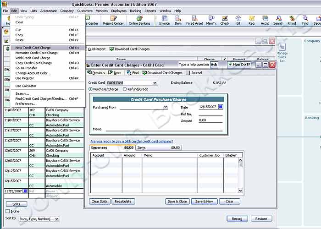Switch to the Expenses tab
This screenshot has width=321, height=229.
pos(112,147)
